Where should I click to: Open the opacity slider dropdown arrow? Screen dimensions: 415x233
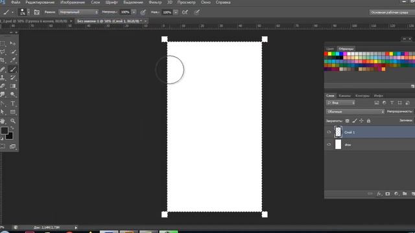click(x=134, y=12)
